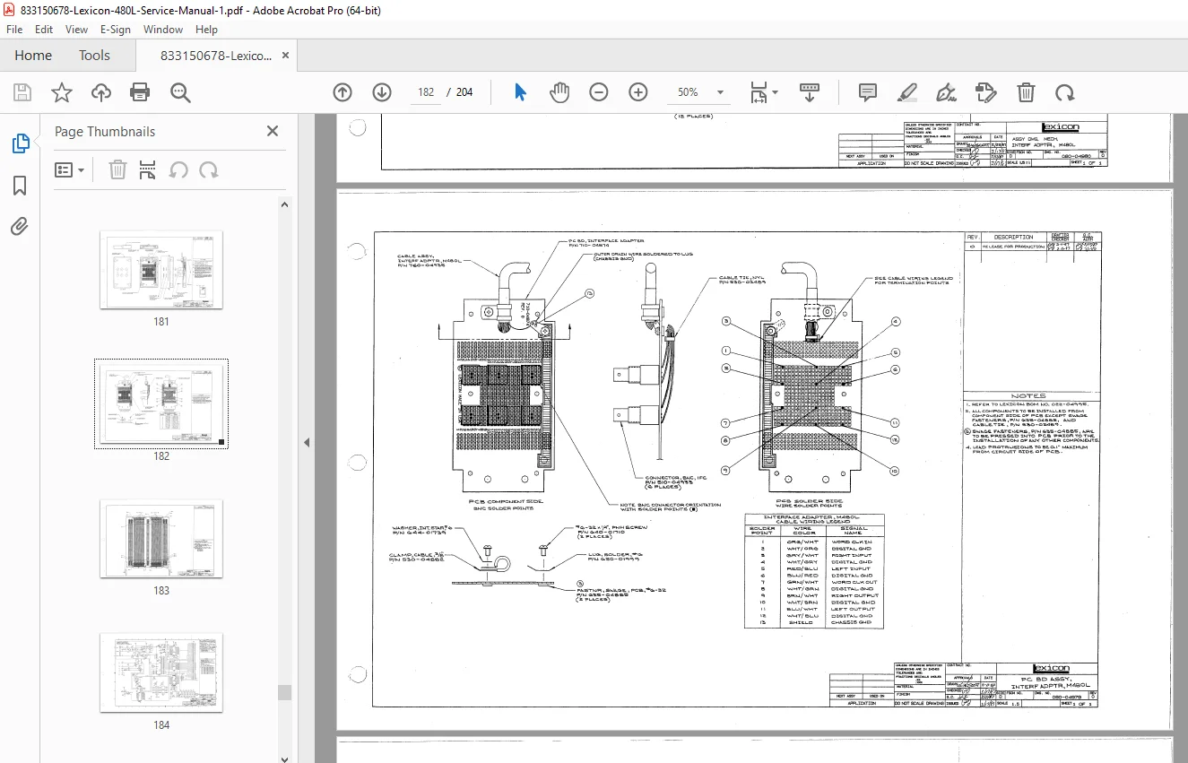Select the highlight text pen tool
The image size is (1188, 763).
pos(906,92)
